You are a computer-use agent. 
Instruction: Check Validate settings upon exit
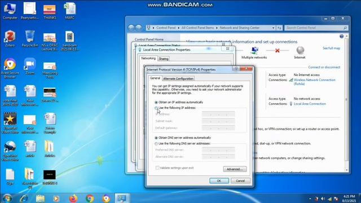pyautogui.click(x=157, y=168)
